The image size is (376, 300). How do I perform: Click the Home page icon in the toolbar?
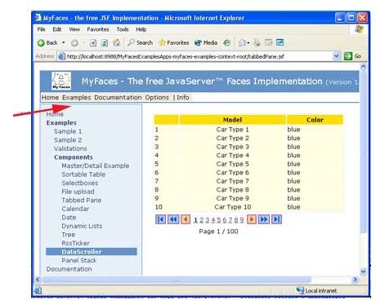click(x=117, y=42)
